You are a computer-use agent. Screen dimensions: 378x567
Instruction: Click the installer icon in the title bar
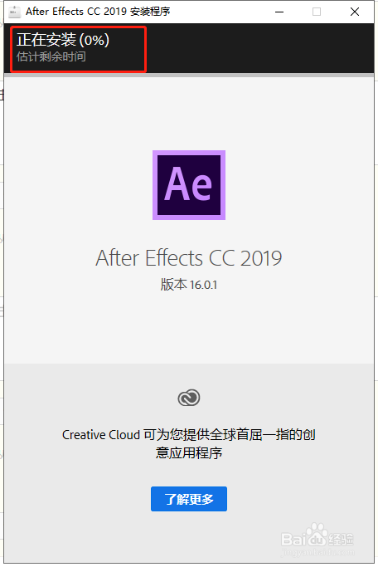[x=14, y=12]
